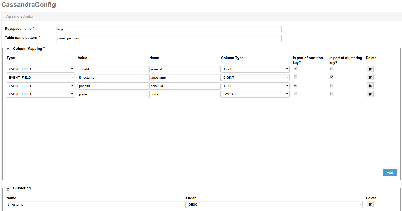Toggle clustering key for timestamp row
402x211 pixels.
coord(332,77)
